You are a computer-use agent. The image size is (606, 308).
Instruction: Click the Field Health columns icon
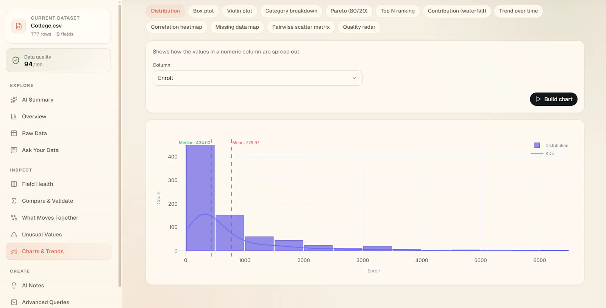pyautogui.click(x=14, y=184)
